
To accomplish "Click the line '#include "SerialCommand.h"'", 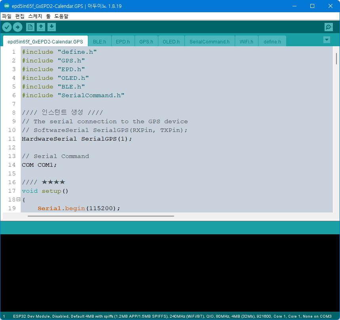I will [73, 96].
